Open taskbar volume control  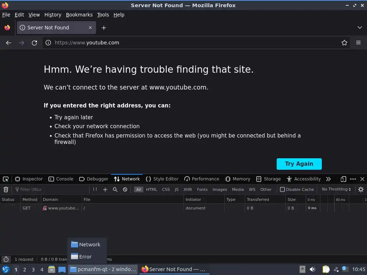point(313,269)
